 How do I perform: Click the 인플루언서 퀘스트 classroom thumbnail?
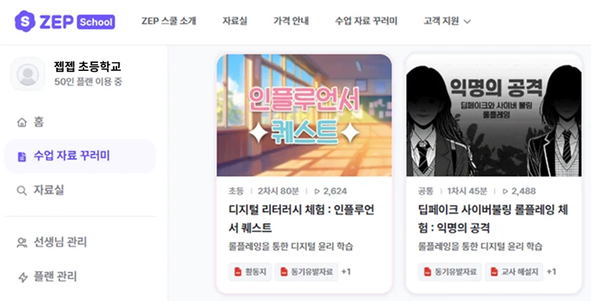coord(304,115)
